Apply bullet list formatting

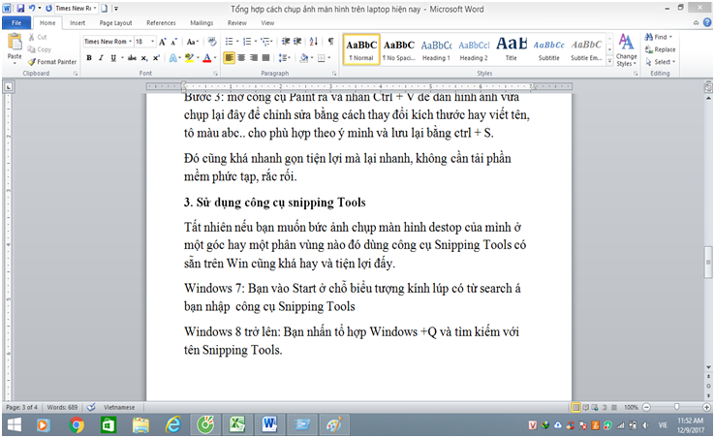click(231, 42)
